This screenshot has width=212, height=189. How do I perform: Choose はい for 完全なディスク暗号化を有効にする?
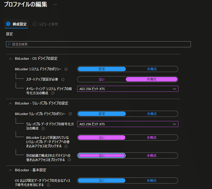tap(102, 180)
